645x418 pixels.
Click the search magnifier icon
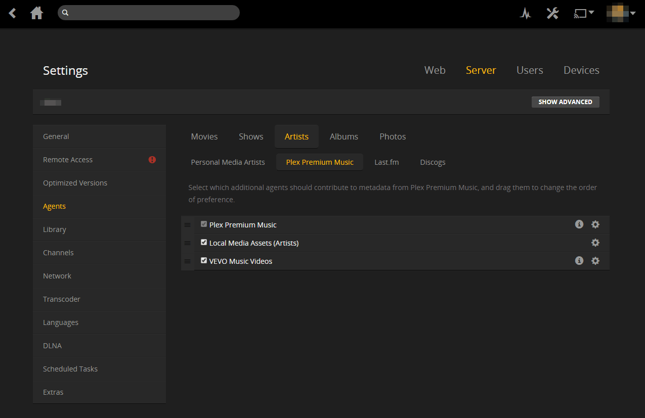click(x=65, y=13)
